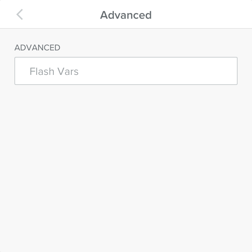Click the back chevron icon
The image size is (252, 252).
pos(20,15)
